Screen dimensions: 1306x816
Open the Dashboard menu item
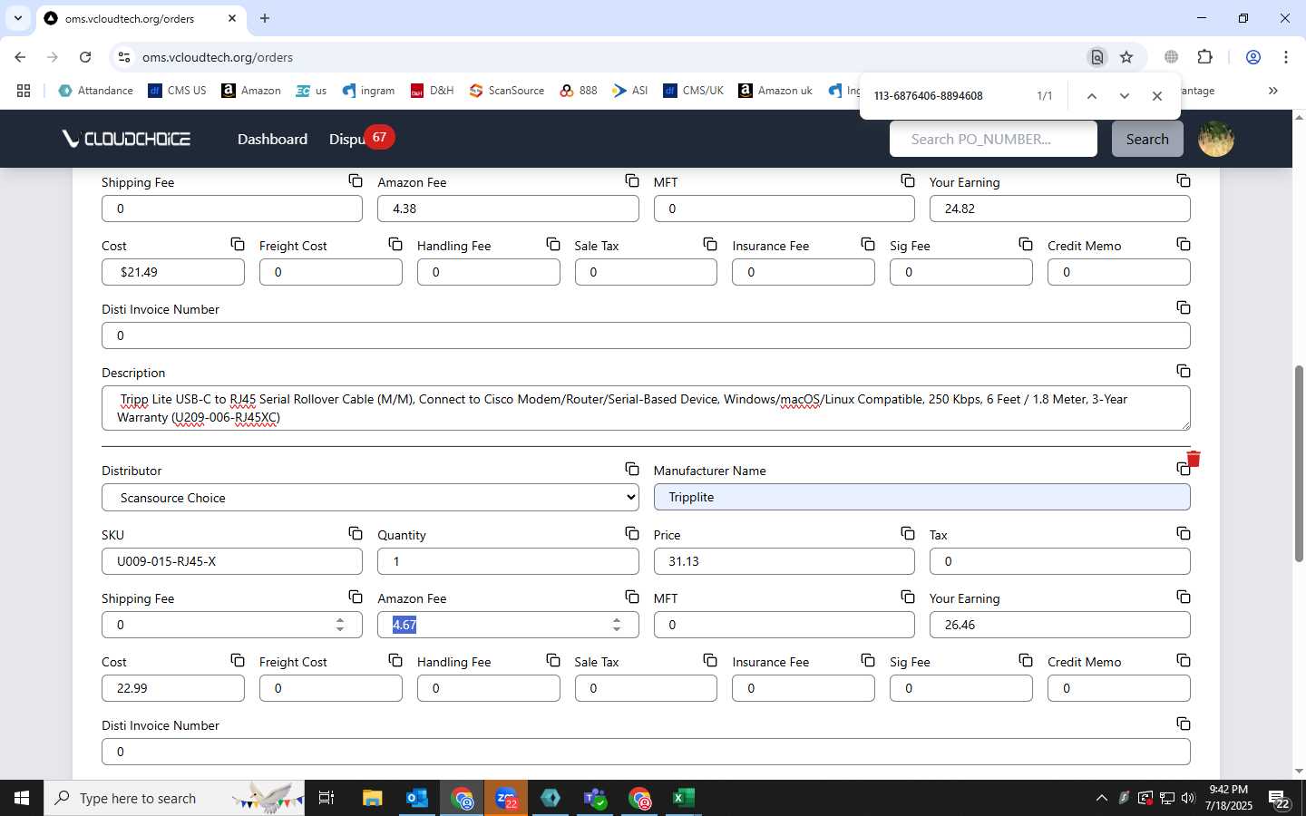[272, 139]
